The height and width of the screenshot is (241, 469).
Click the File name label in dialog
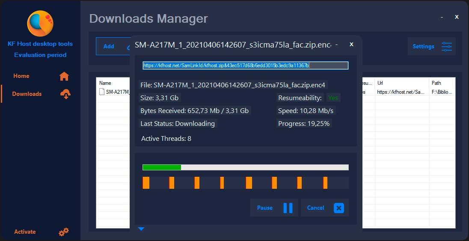233,85
